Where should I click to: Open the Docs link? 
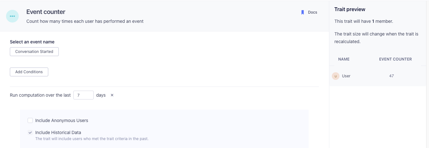[x=312, y=12]
